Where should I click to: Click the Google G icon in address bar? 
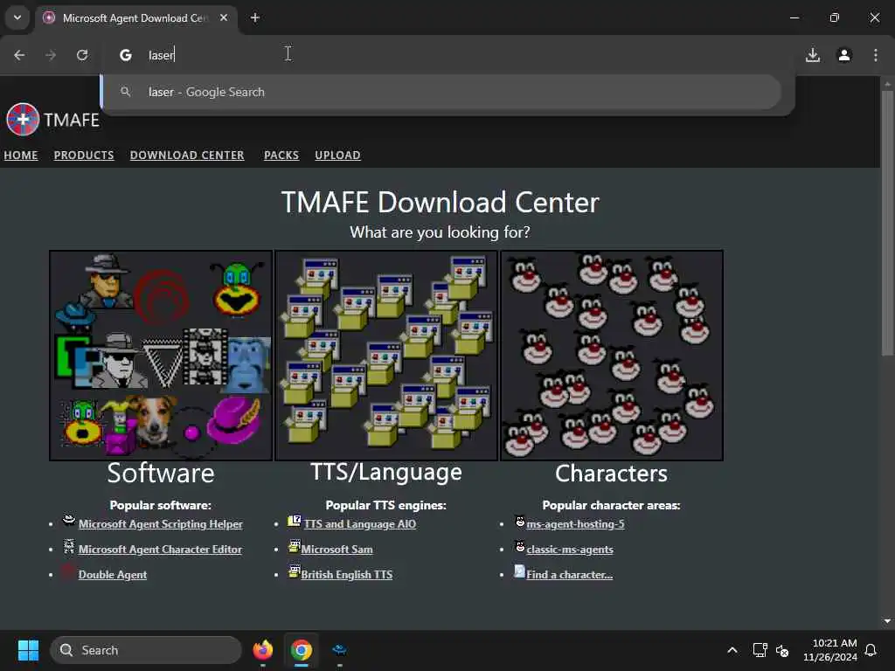click(126, 55)
